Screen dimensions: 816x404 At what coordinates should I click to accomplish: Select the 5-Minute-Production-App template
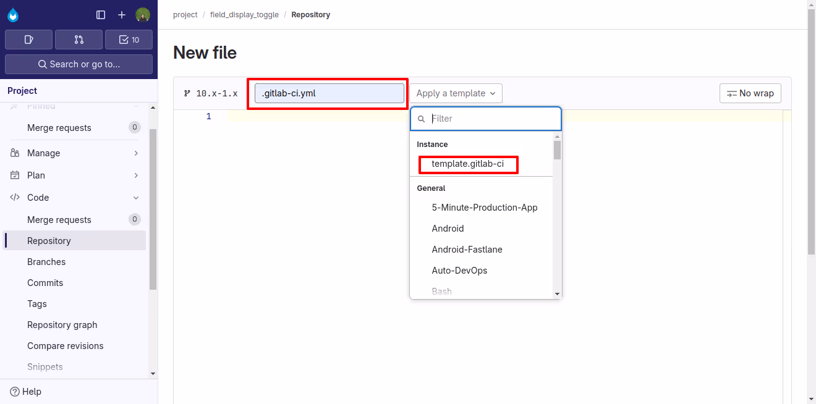click(485, 208)
